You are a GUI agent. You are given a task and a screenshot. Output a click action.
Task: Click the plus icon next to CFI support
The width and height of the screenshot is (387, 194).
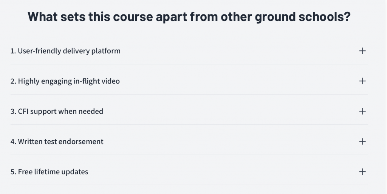(362, 111)
